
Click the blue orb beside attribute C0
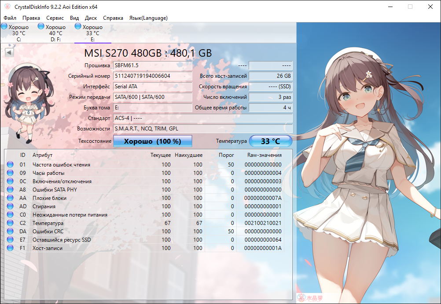[x=11, y=215]
